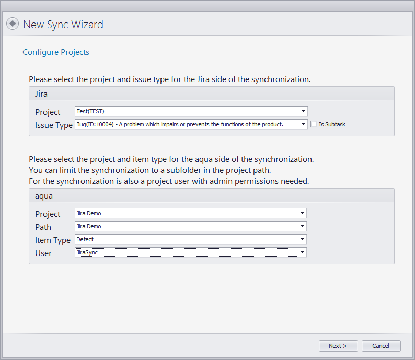Open the Issue Type dropdown arrow

click(x=303, y=124)
